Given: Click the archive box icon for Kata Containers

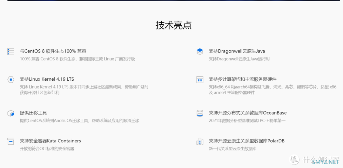Looking at the screenshot, I should coord(11,141).
